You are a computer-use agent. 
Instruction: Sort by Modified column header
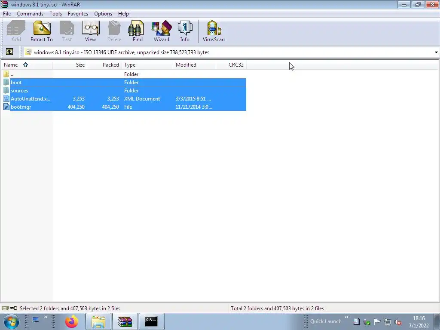tap(195, 65)
